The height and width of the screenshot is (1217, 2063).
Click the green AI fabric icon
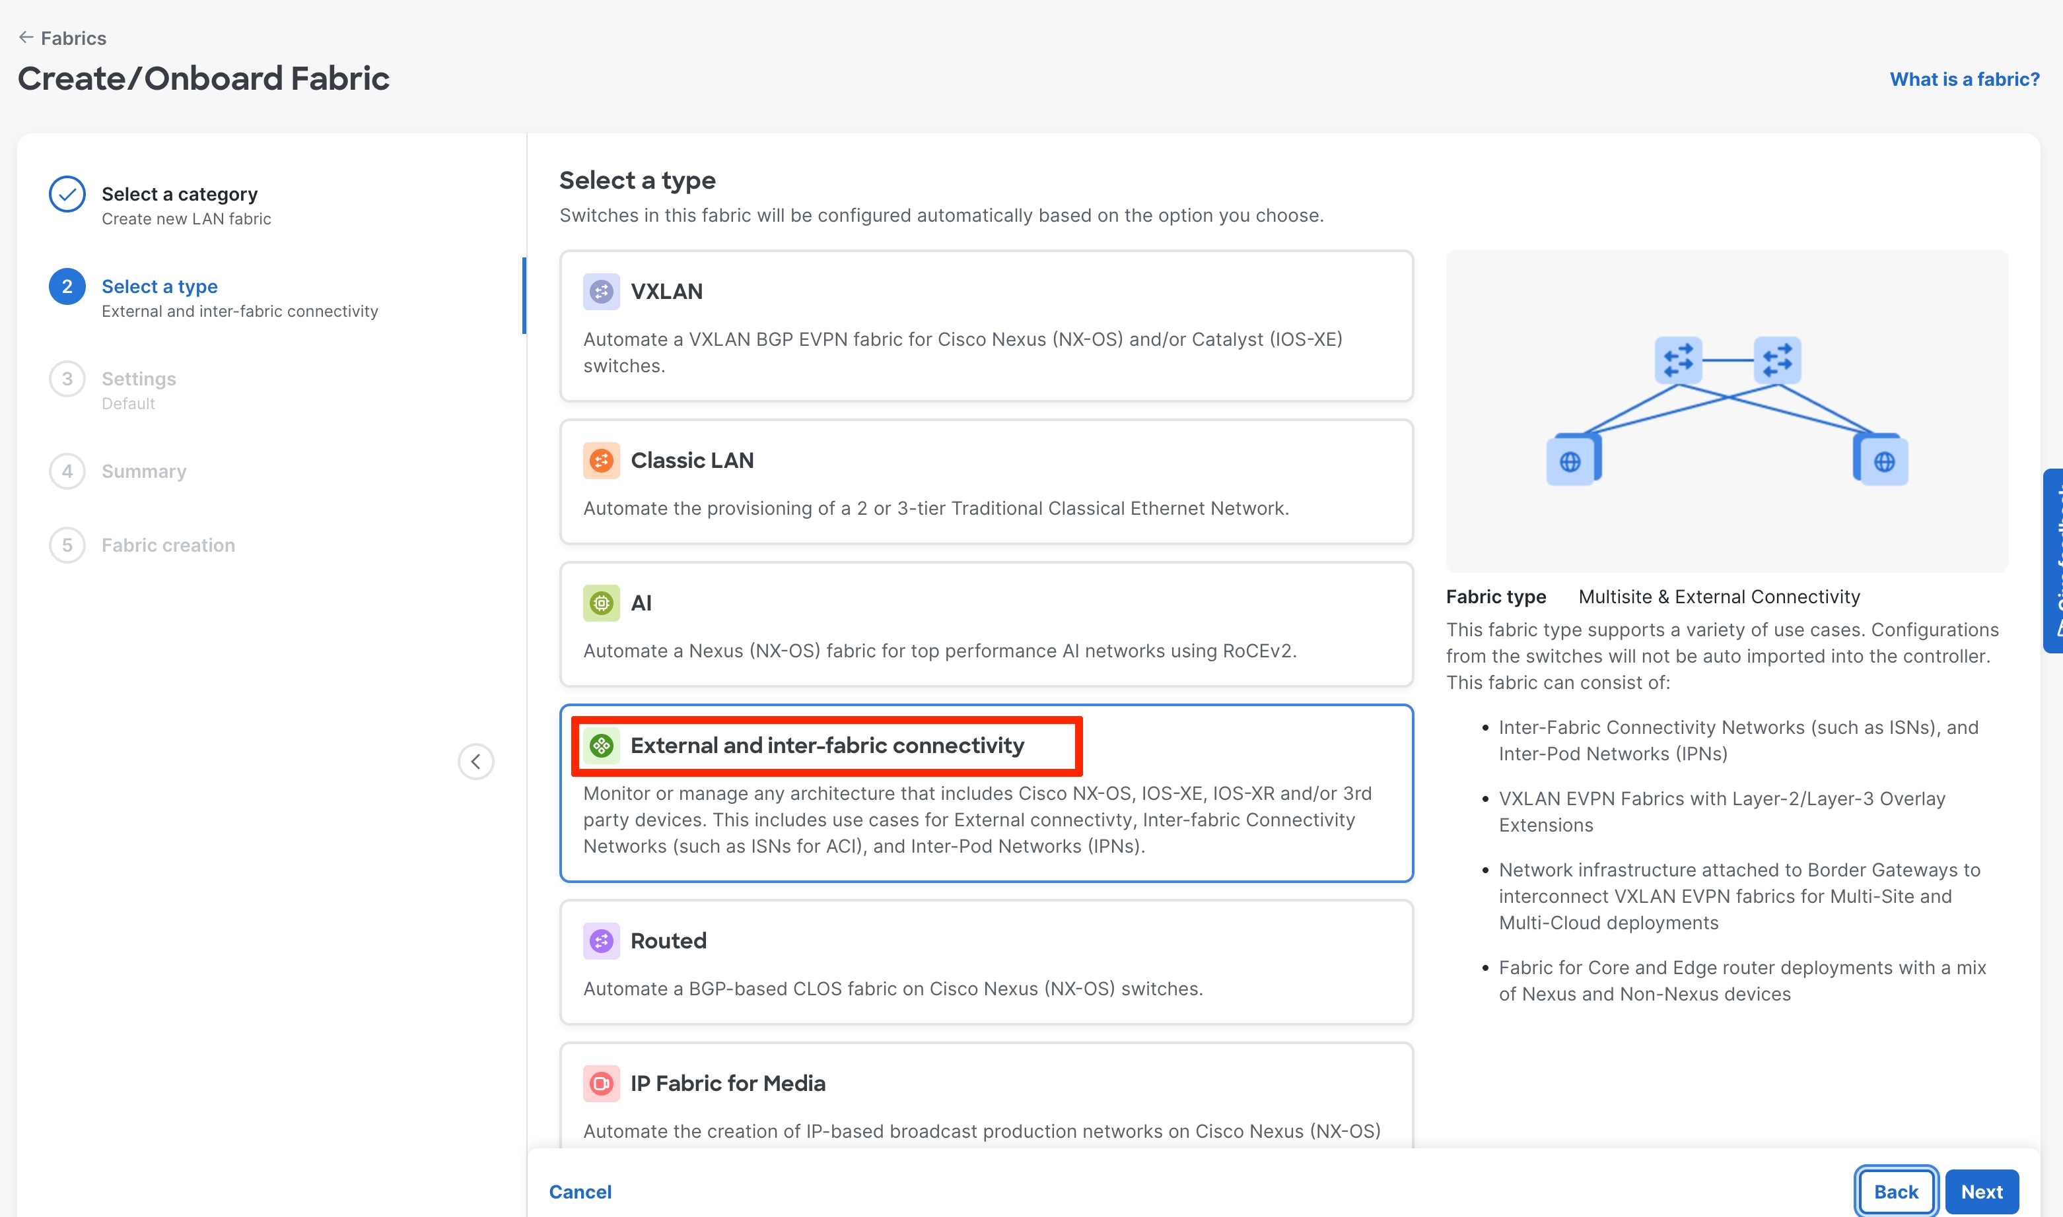[601, 604]
